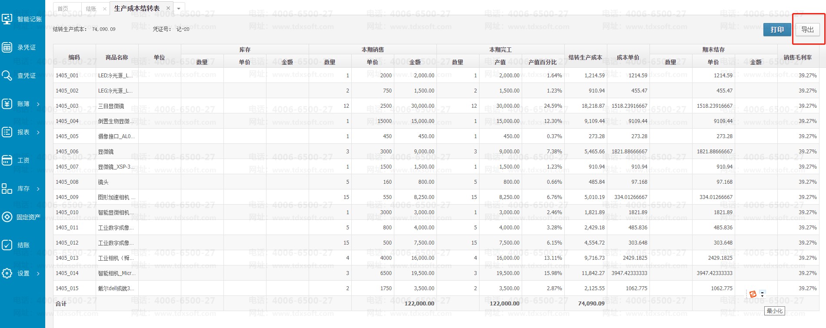The height and width of the screenshot is (328, 826).
Task: Switch to the 结账 tab
Action: coord(91,9)
